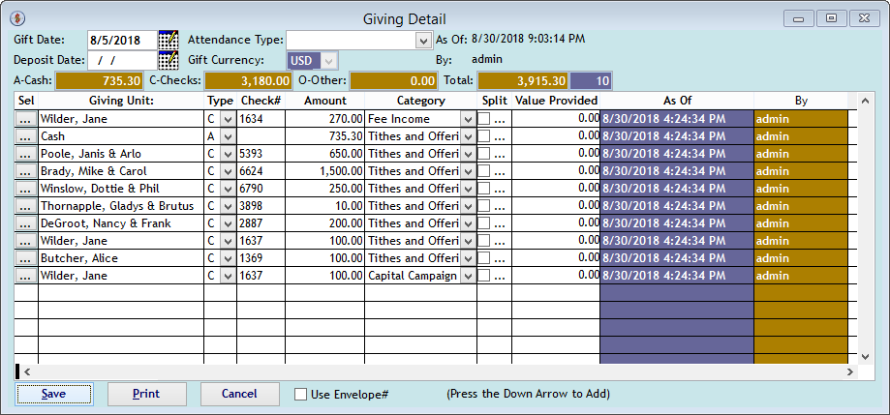Open Category dropdown for the Capital Campaign row

[468, 276]
